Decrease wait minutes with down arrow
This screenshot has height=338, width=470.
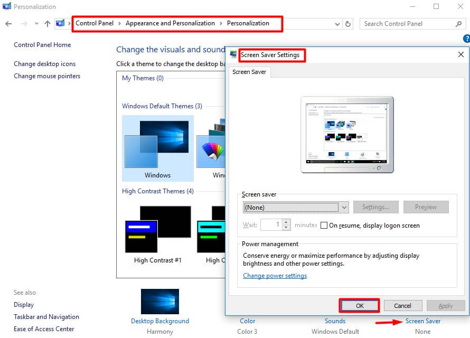pos(286,228)
